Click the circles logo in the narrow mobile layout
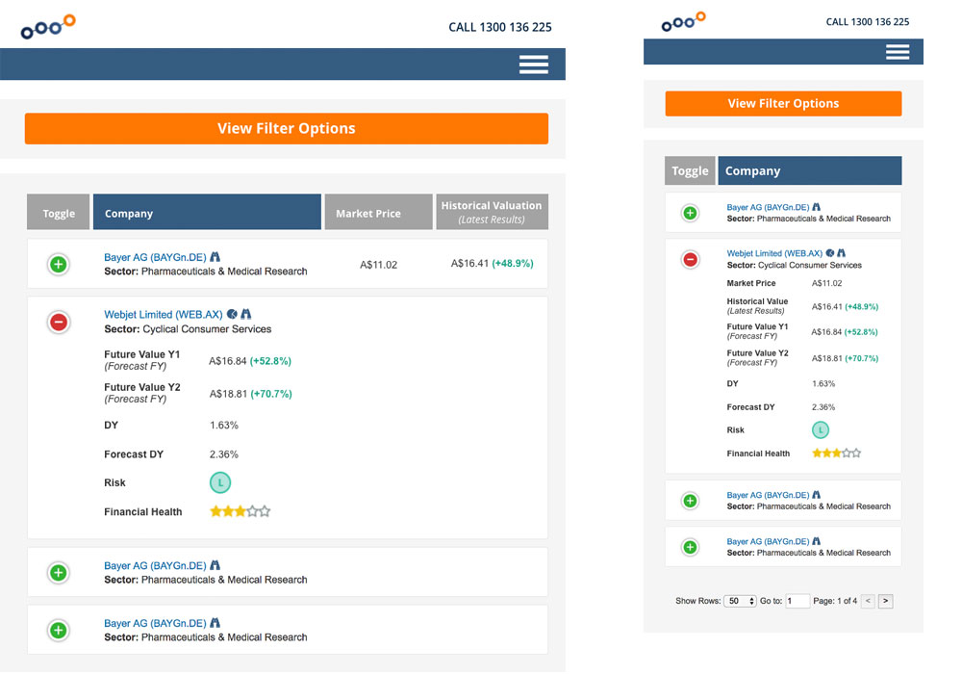 683,21
